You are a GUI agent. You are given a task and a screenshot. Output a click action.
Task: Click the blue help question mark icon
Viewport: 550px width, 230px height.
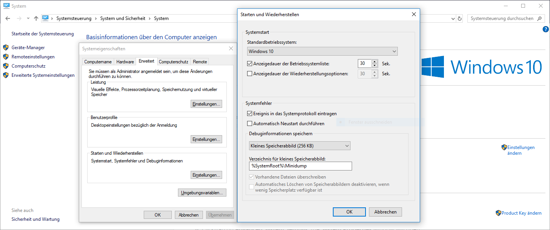[546, 29]
